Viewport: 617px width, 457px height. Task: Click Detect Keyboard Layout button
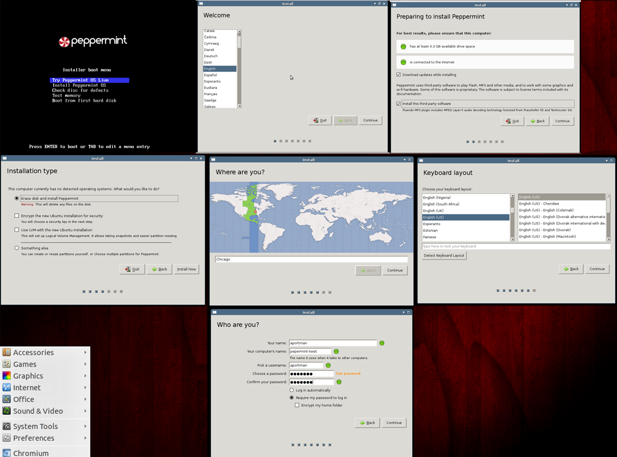(x=444, y=255)
